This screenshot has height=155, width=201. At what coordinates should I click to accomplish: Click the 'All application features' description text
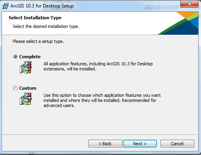[x=98, y=66]
